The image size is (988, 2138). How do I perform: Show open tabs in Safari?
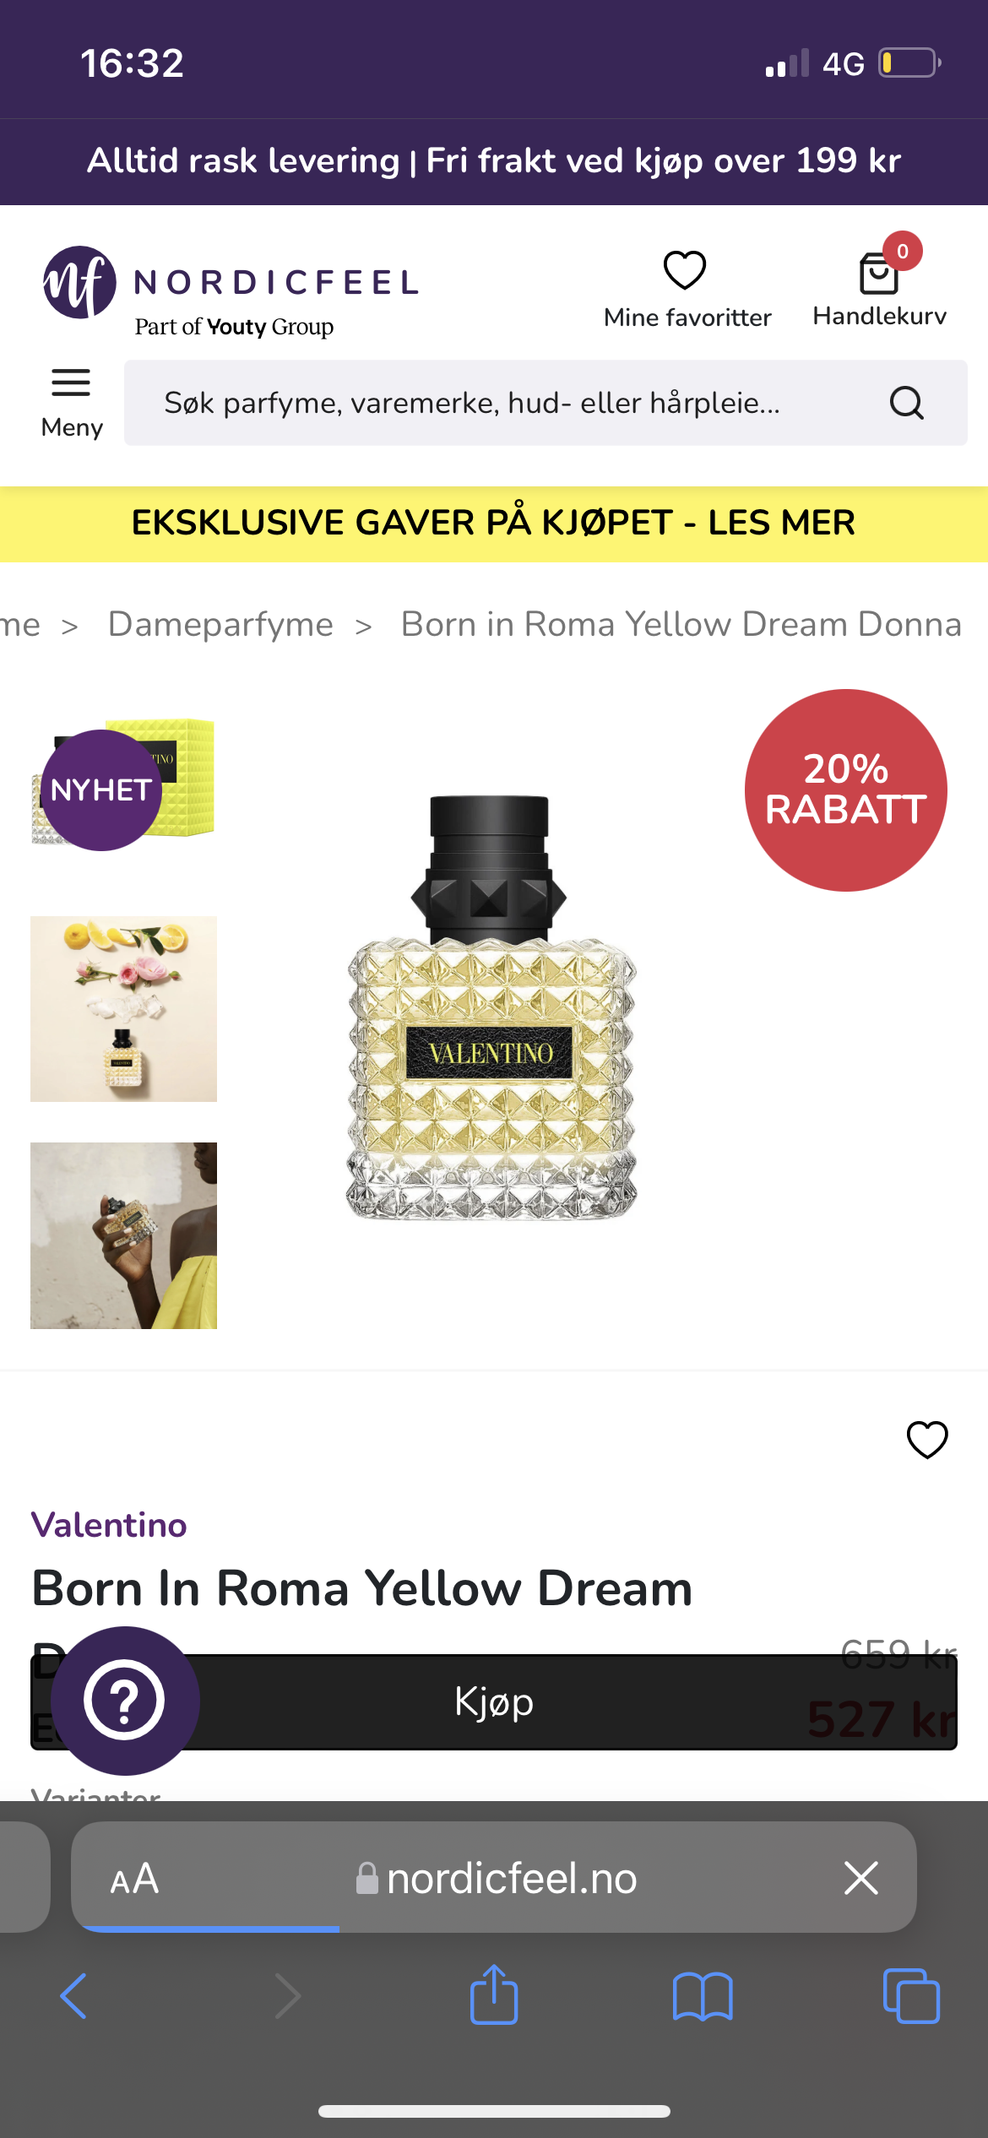pyautogui.click(x=911, y=1996)
